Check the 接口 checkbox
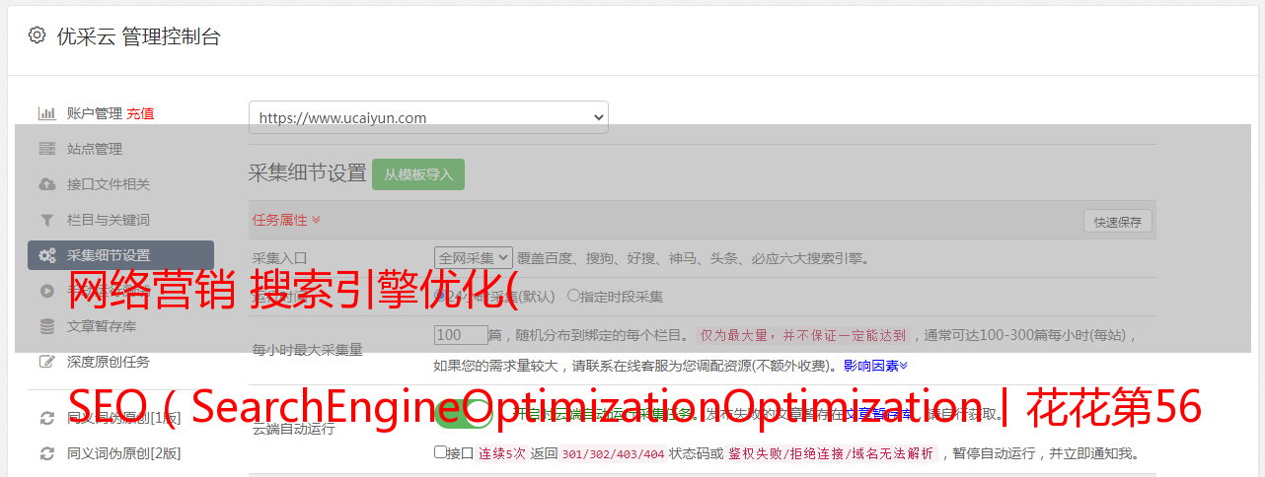Viewport: 1265px width, 477px height. tap(440, 452)
